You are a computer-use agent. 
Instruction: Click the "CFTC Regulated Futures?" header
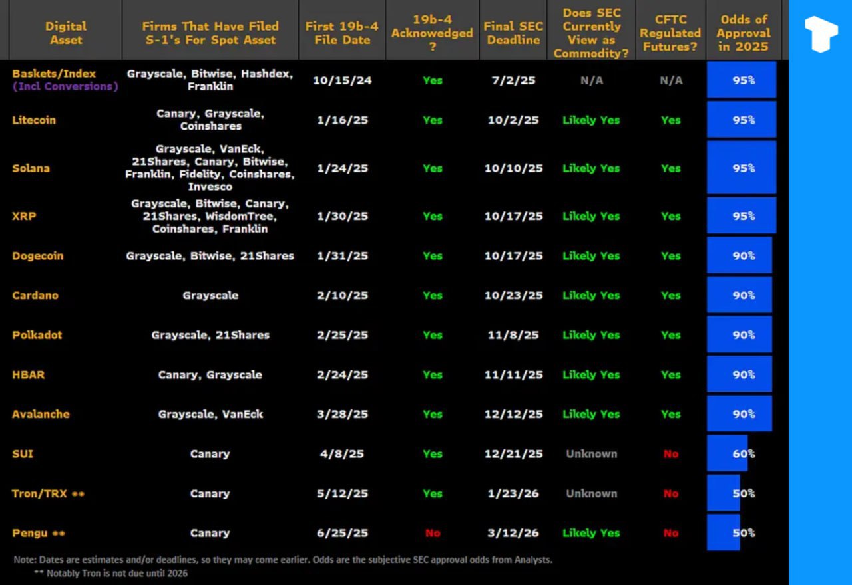[670, 33]
